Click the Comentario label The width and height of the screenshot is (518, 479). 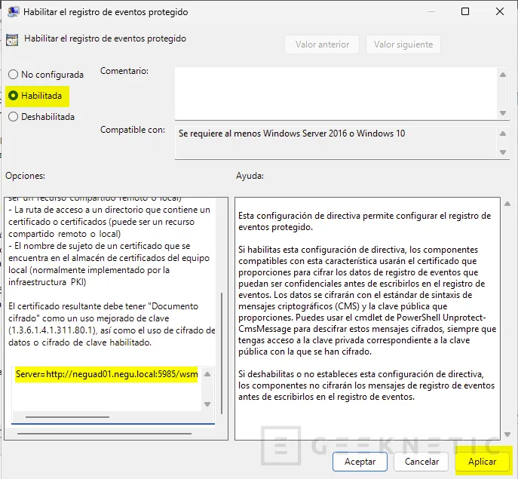click(124, 71)
